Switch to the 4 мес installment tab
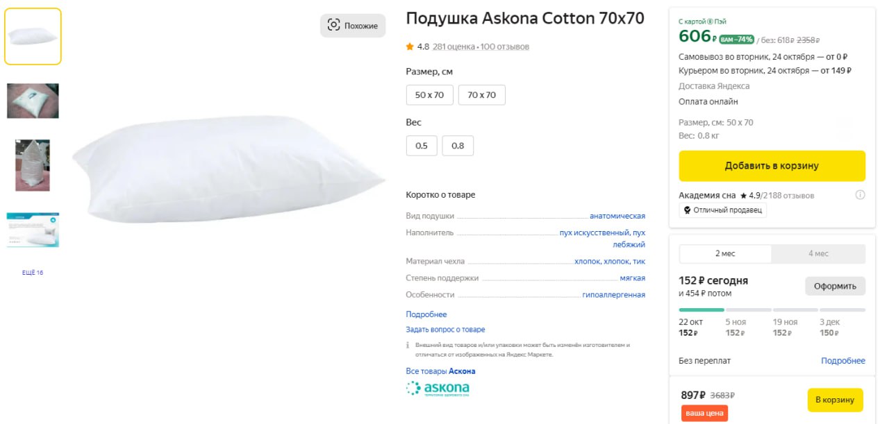This screenshot has height=424, width=889. (818, 254)
